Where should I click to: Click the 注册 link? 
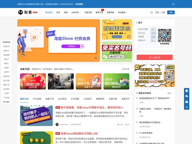(x=163, y=12)
